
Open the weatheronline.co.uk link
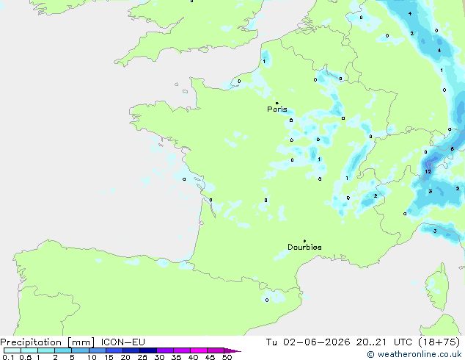(414, 354)
